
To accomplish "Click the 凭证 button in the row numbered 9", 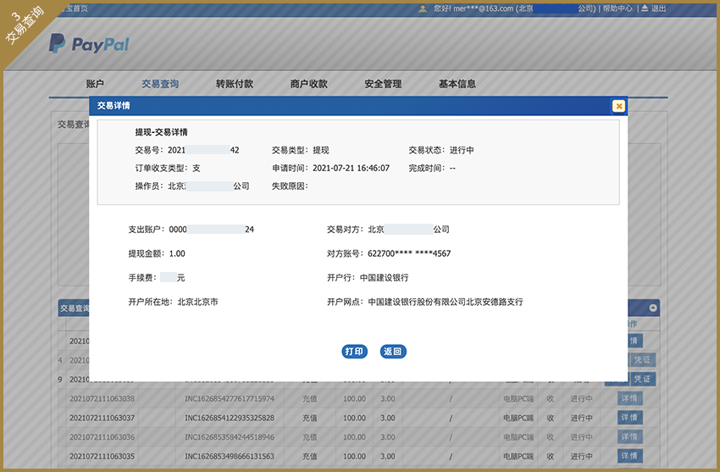I will click(x=642, y=379).
